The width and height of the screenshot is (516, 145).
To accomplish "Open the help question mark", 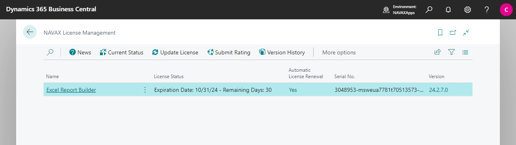I will [487, 10].
